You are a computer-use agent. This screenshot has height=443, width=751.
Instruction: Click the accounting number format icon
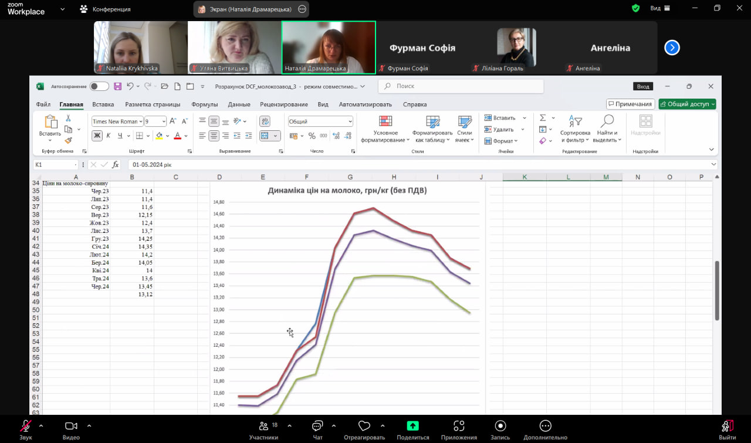click(293, 136)
